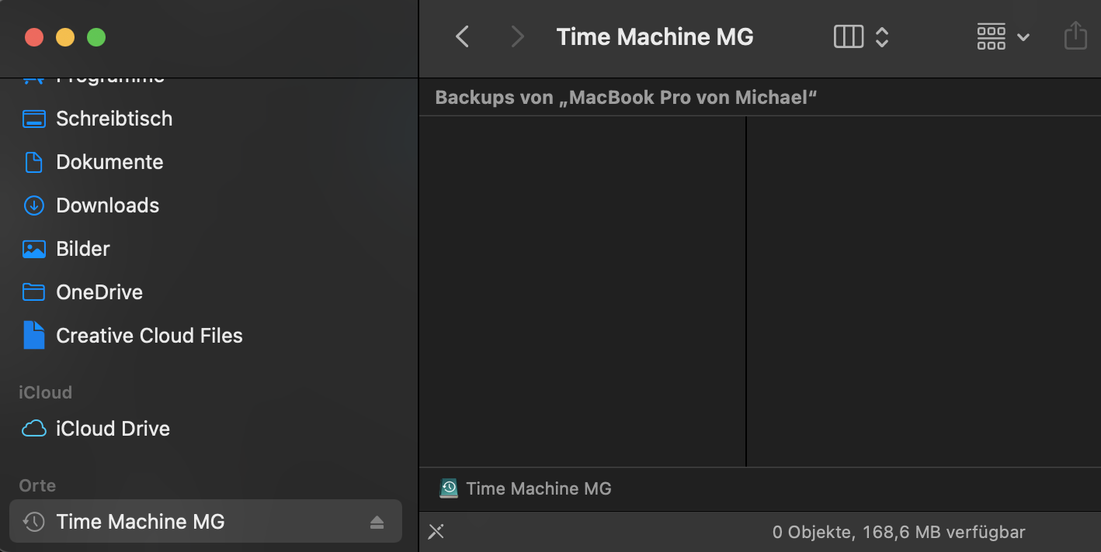The image size is (1101, 552).
Task: Open Bilder folder in sidebar
Action: click(83, 249)
